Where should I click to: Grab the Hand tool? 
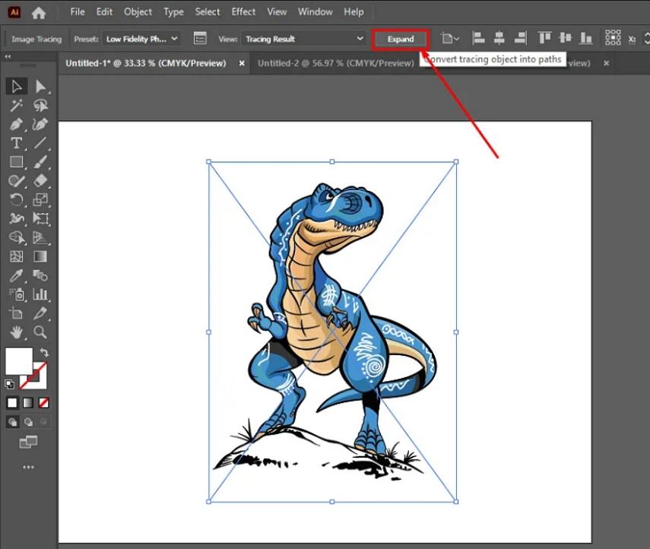(x=17, y=332)
